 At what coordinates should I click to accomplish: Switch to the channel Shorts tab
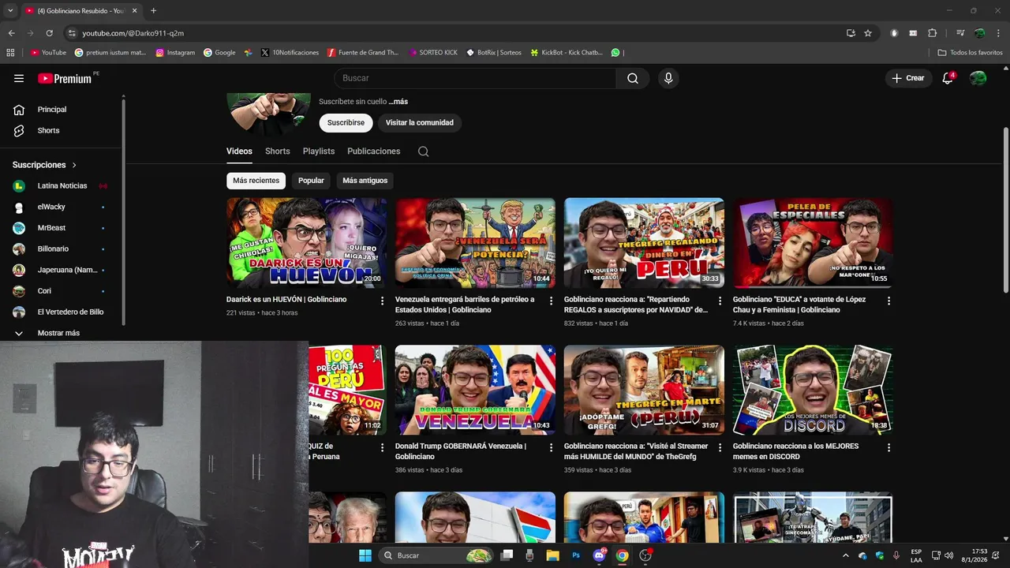point(278,151)
